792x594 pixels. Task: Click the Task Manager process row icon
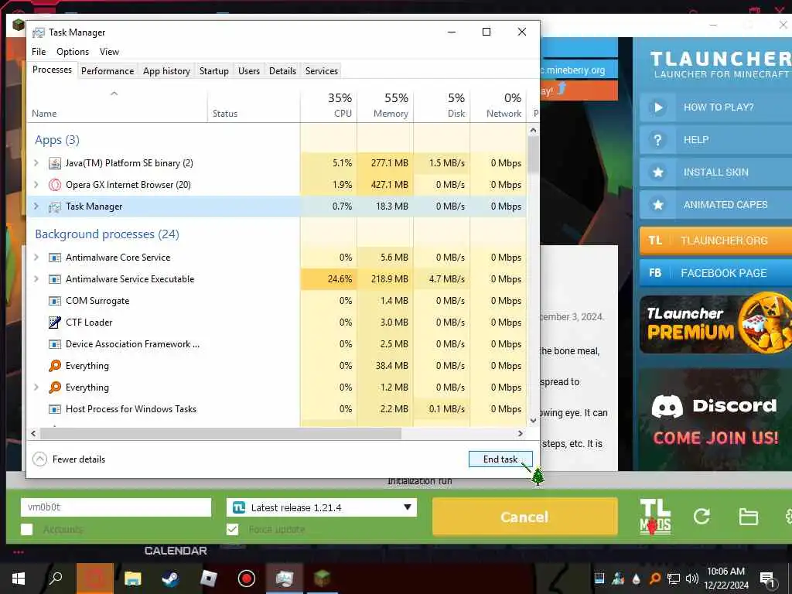55,207
